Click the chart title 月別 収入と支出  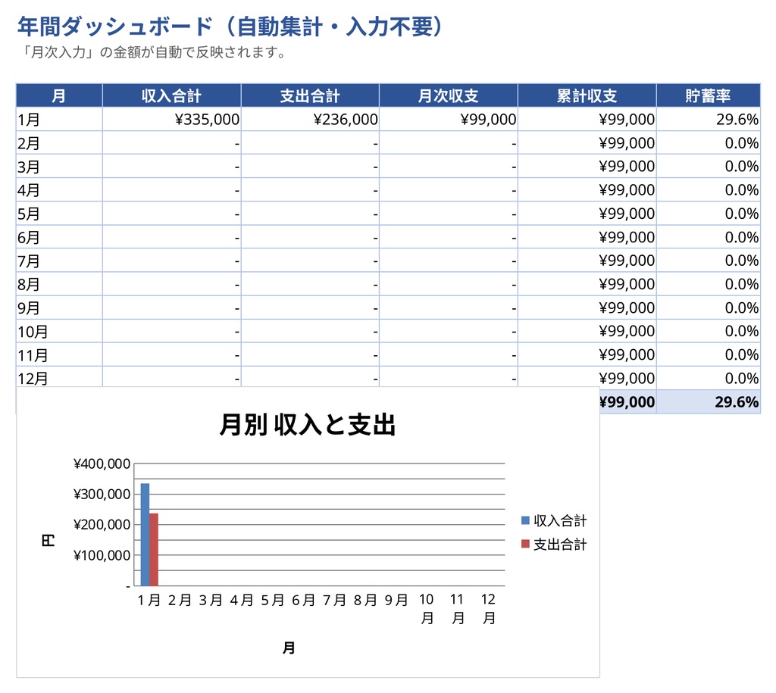pyautogui.click(x=308, y=425)
